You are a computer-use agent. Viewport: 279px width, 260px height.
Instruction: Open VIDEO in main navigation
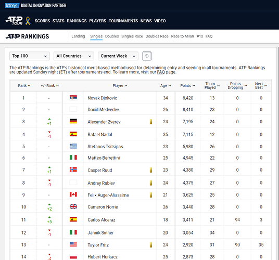(x=160, y=21)
